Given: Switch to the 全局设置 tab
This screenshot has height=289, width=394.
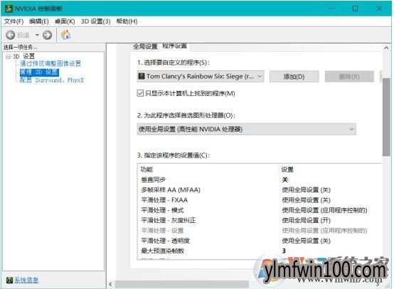Looking at the screenshot, I should 145,46.
